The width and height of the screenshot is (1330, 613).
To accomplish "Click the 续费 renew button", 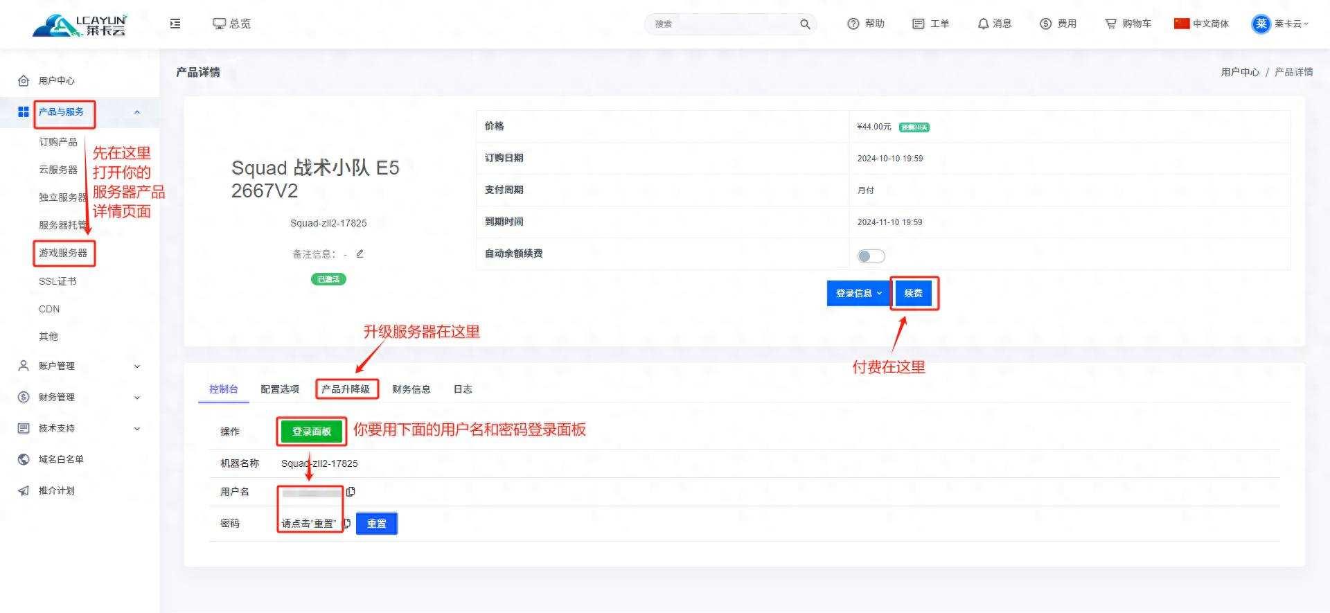I will coord(914,294).
